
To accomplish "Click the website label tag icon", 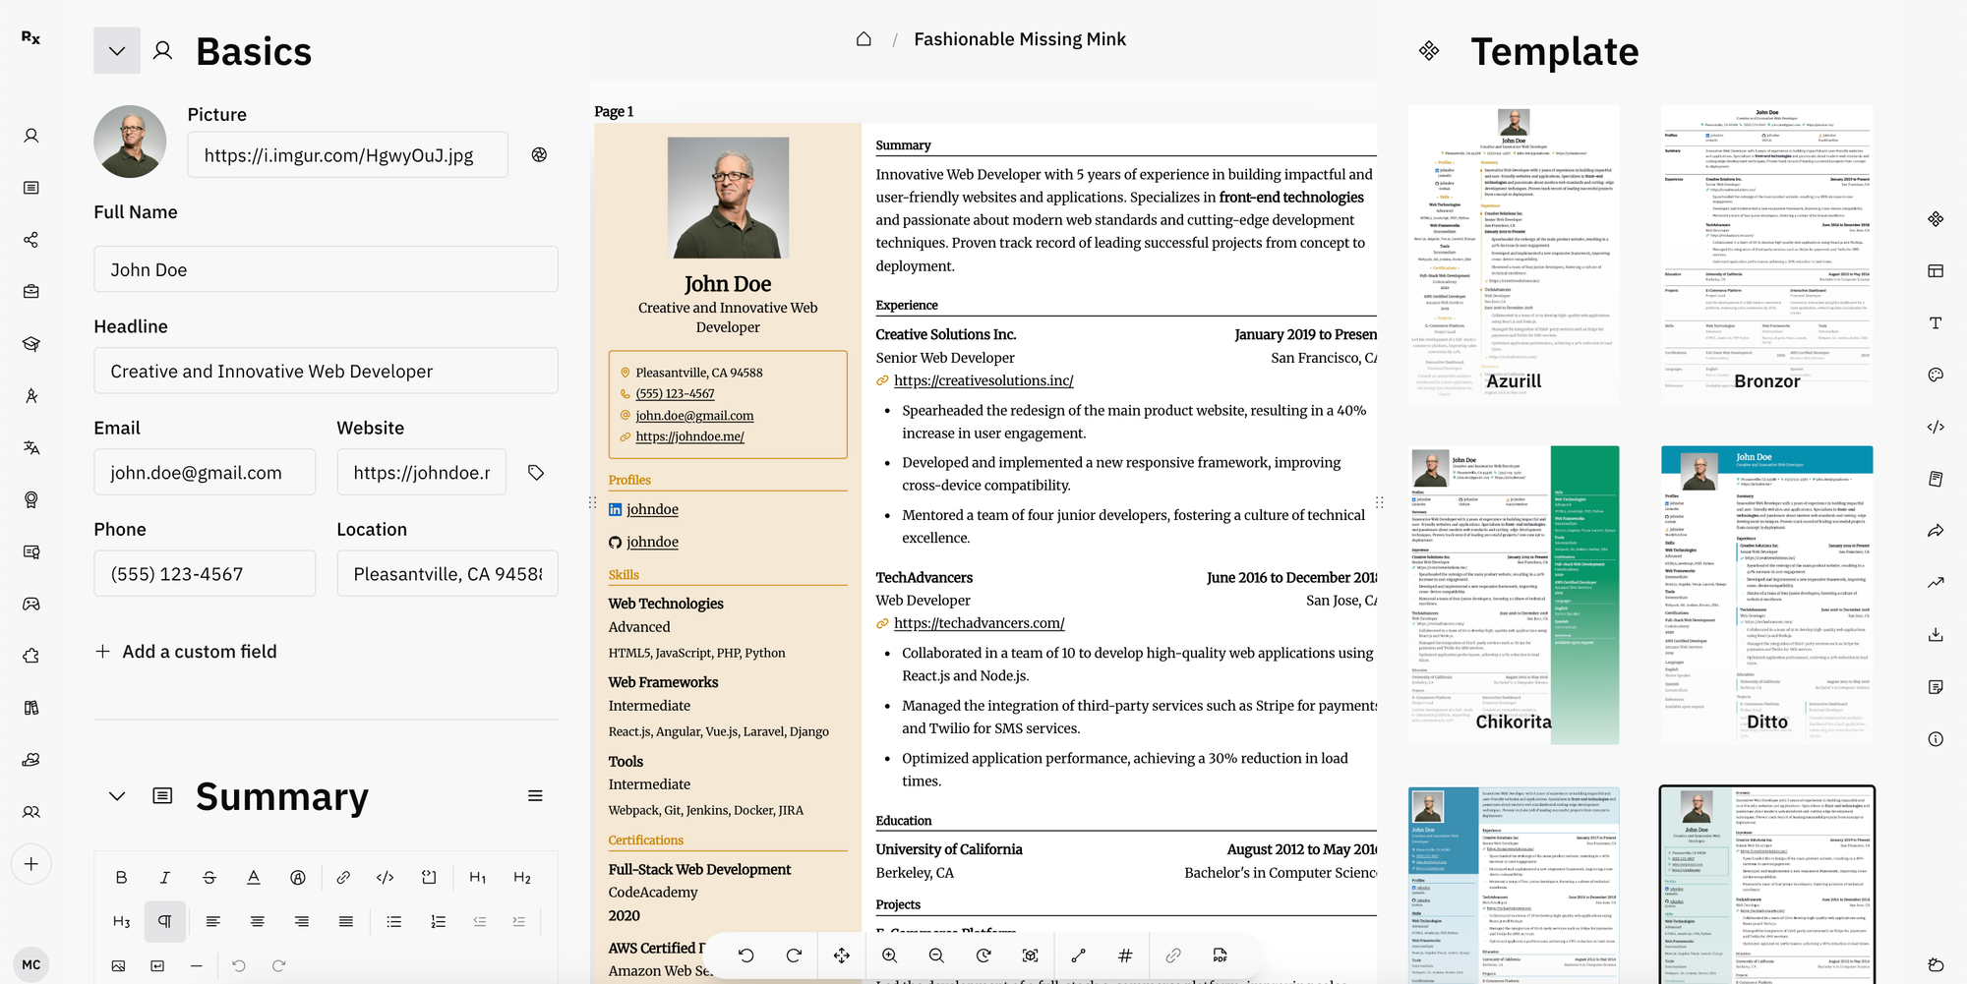I will (536, 473).
